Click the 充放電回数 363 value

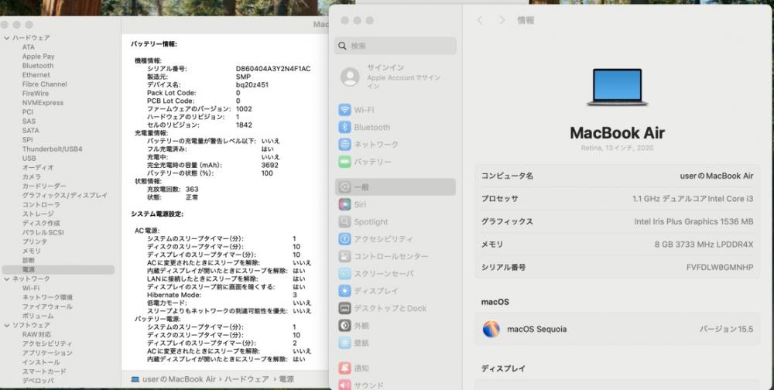coord(192,189)
